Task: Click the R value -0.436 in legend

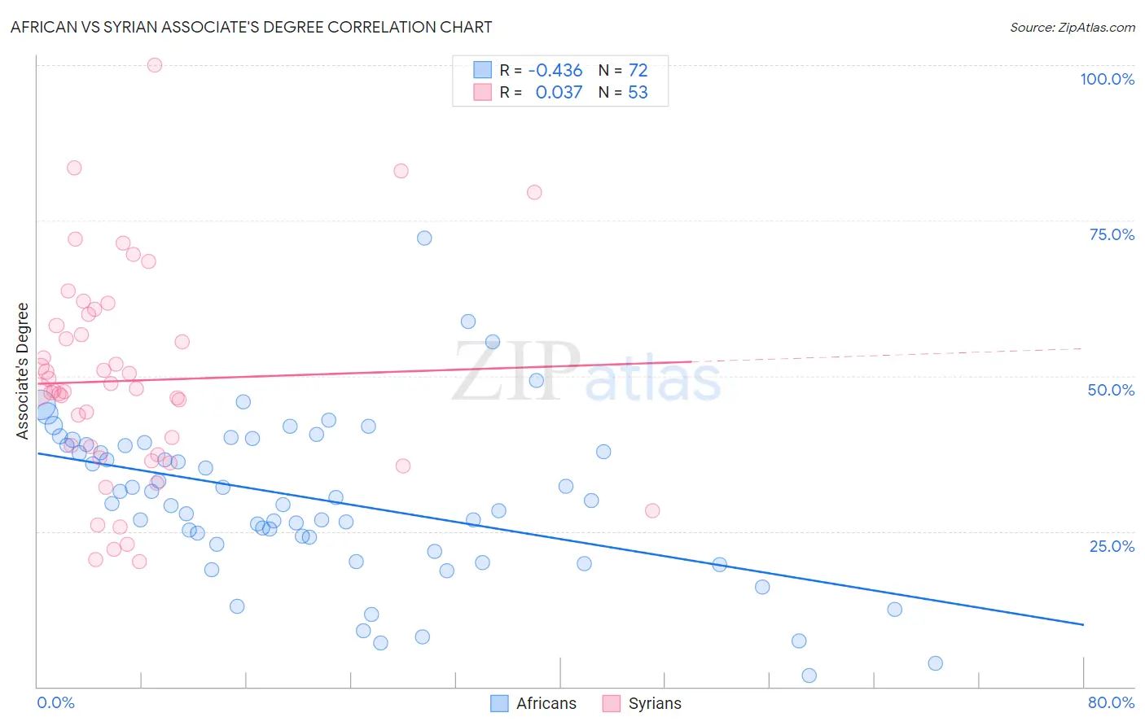Action: [x=555, y=70]
